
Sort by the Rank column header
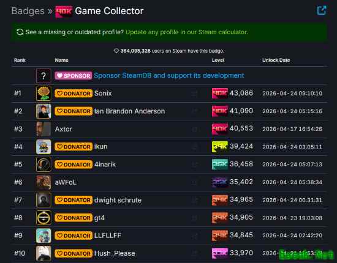[20, 61]
